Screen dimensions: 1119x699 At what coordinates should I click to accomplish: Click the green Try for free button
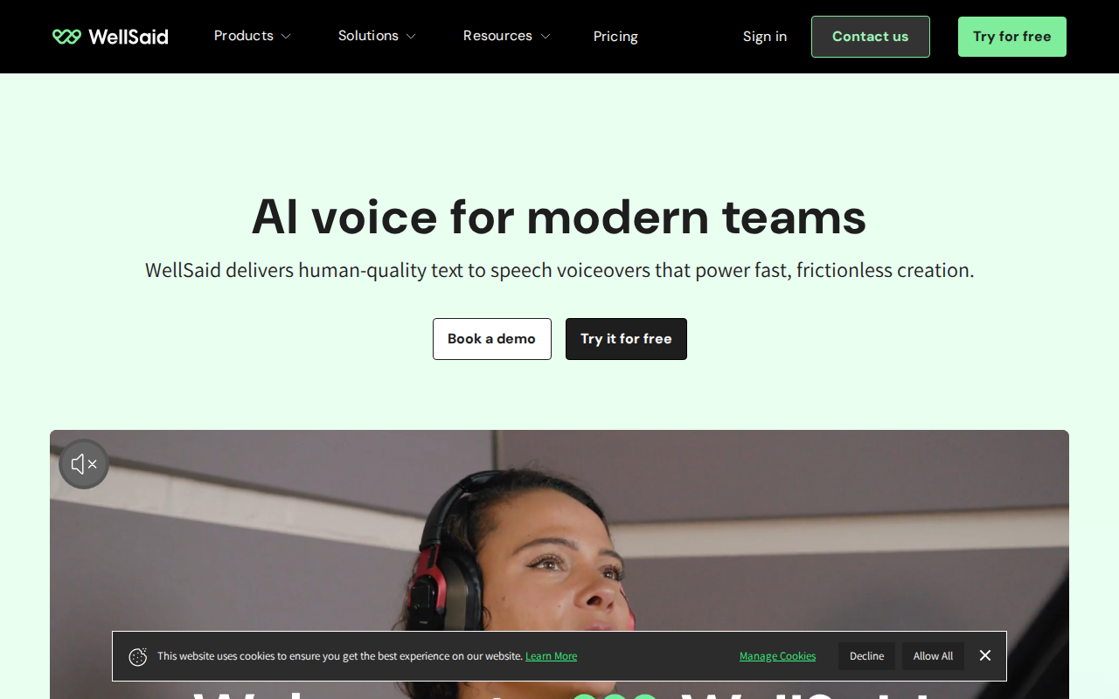point(1011,37)
